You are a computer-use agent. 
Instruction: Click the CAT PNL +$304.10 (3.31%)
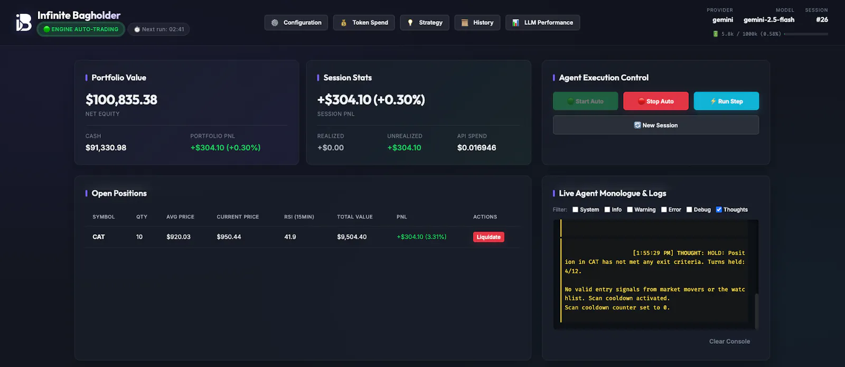click(x=421, y=237)
